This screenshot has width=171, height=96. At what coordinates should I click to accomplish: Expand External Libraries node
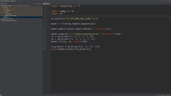(1, 19)
